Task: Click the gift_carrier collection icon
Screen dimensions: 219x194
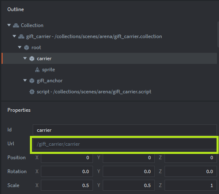Action: click(x=21, y=36)
